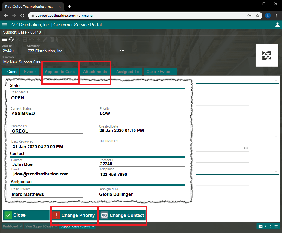Click the edit pencil toolbar icon
This screenshot has height=233, width=282.
[x=45, y=39]
